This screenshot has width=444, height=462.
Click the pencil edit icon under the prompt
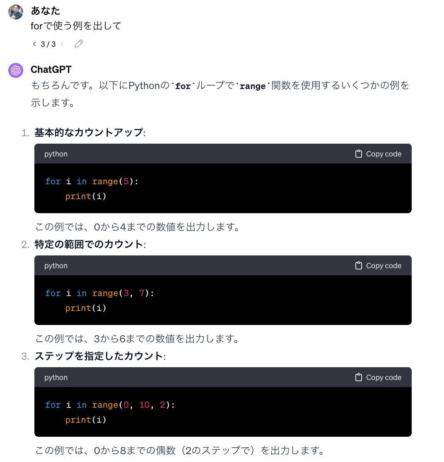(x=79, y=43)
